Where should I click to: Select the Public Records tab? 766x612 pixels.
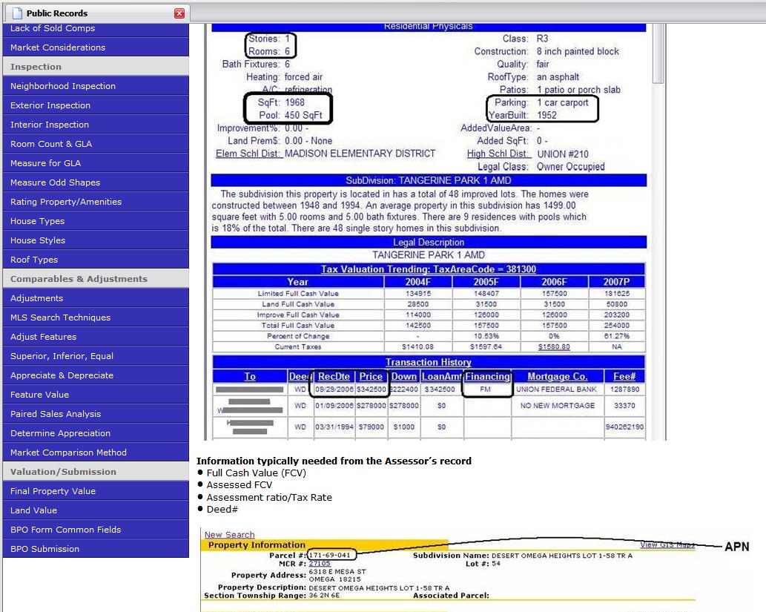pos(95,13)
